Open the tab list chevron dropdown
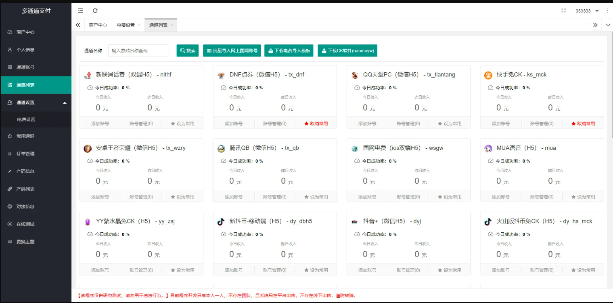Image resolution: width=613 pixels, height=303 pixels. 608,25
